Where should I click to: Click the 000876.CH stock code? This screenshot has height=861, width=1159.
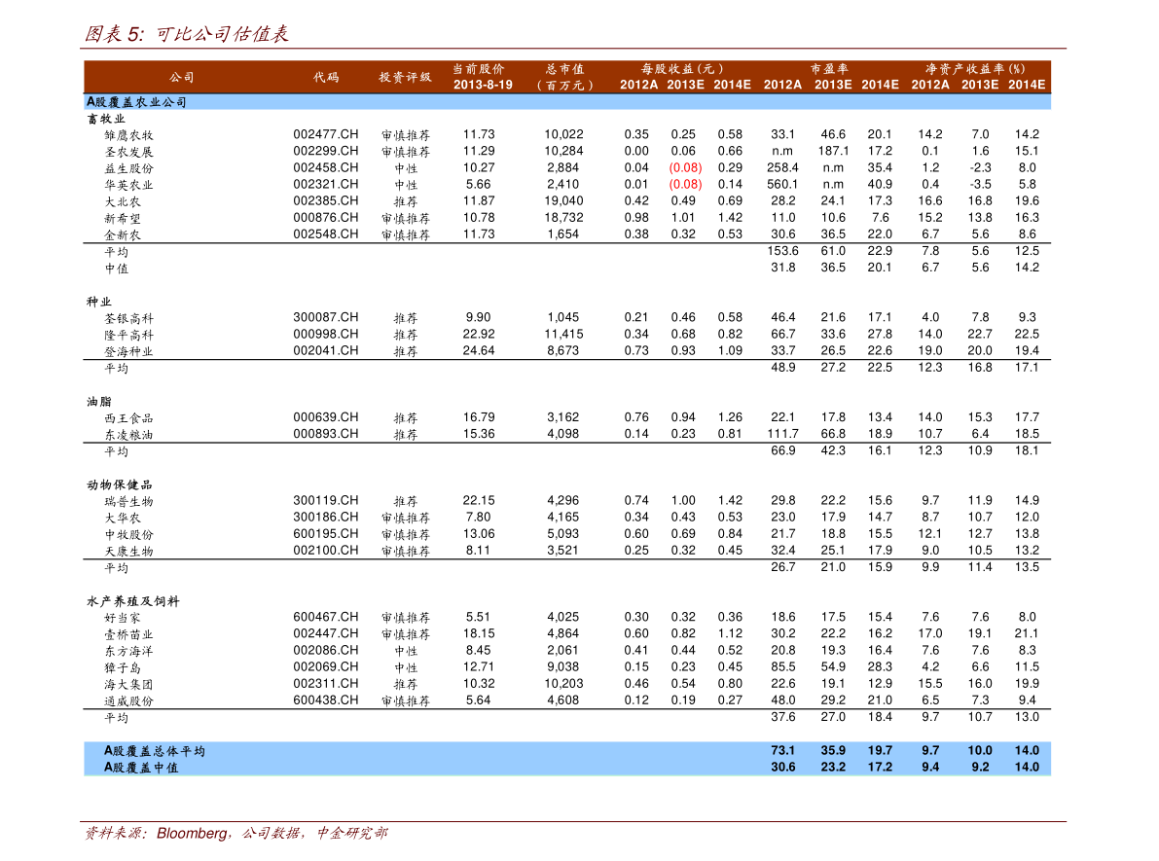pos(325,218)
